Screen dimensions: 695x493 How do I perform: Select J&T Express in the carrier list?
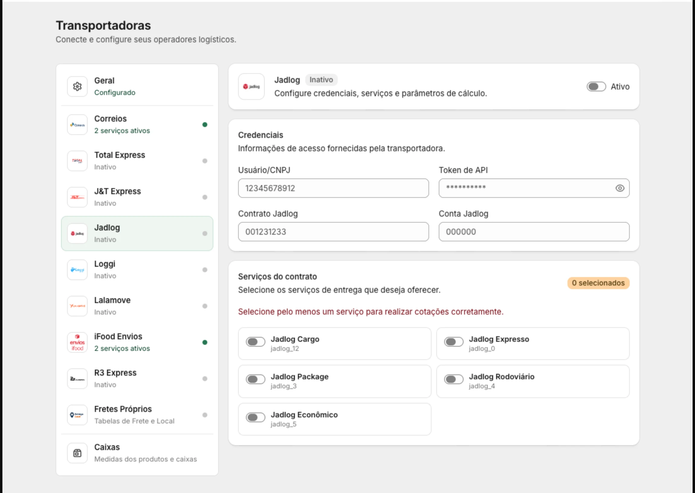[x=137, y=197]
